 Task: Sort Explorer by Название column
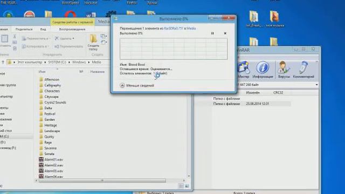[97, 72]
